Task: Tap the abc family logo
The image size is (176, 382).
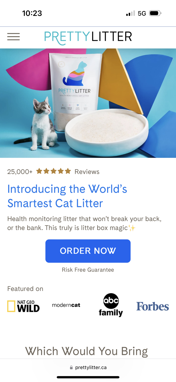Action: click(111, 305)
